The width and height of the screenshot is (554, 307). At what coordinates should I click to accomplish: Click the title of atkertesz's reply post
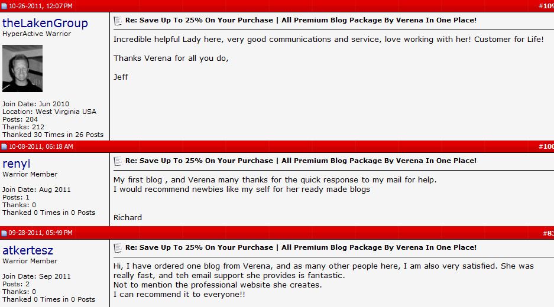click(x=301, y=247)
